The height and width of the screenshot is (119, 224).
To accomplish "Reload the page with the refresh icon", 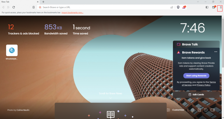I will click(14, 7).
